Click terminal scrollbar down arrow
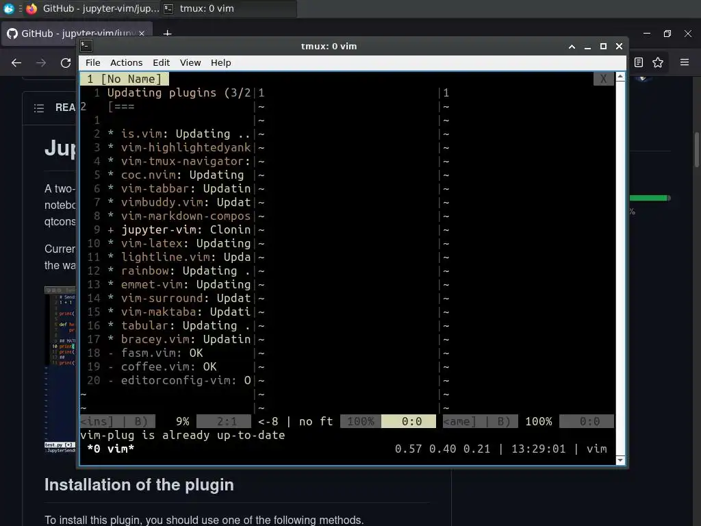The image size is (701, 526). [x=620, y=460]
